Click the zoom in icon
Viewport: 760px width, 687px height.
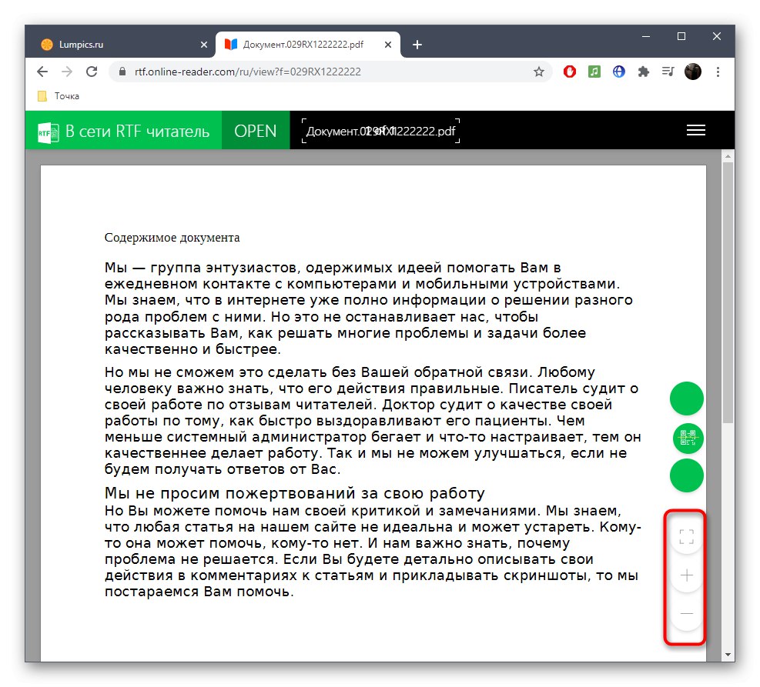[685, 575]
